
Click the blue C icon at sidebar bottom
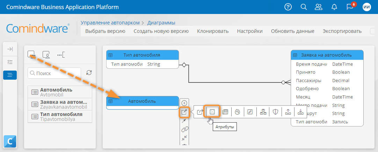pos(10,141)
